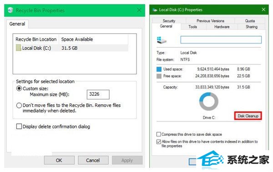273x172 pixels.
Task: Click the 31.5 GB space available value
Action: [x=70, y=48]
